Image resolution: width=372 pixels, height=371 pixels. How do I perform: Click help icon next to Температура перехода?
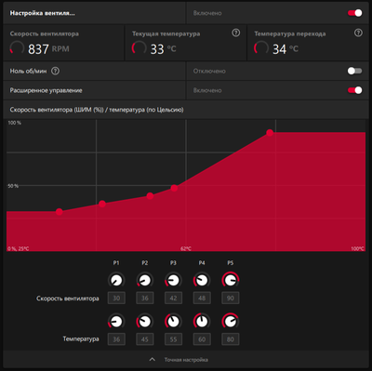(358, 33)
